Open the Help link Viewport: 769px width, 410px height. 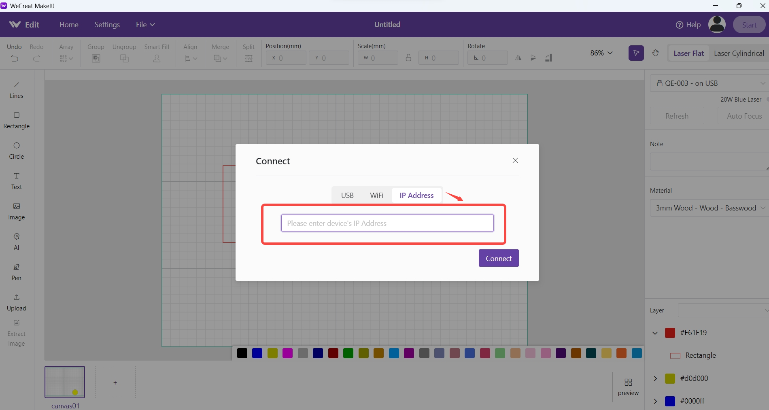(688, 25)
